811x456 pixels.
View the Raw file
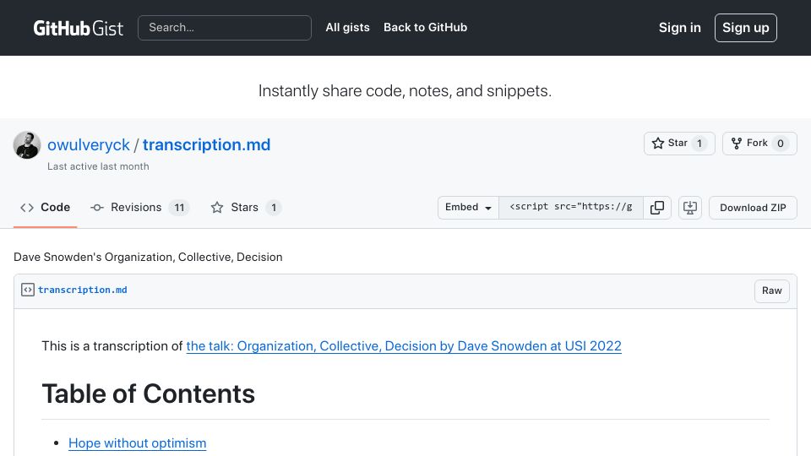tap(771, 290)
